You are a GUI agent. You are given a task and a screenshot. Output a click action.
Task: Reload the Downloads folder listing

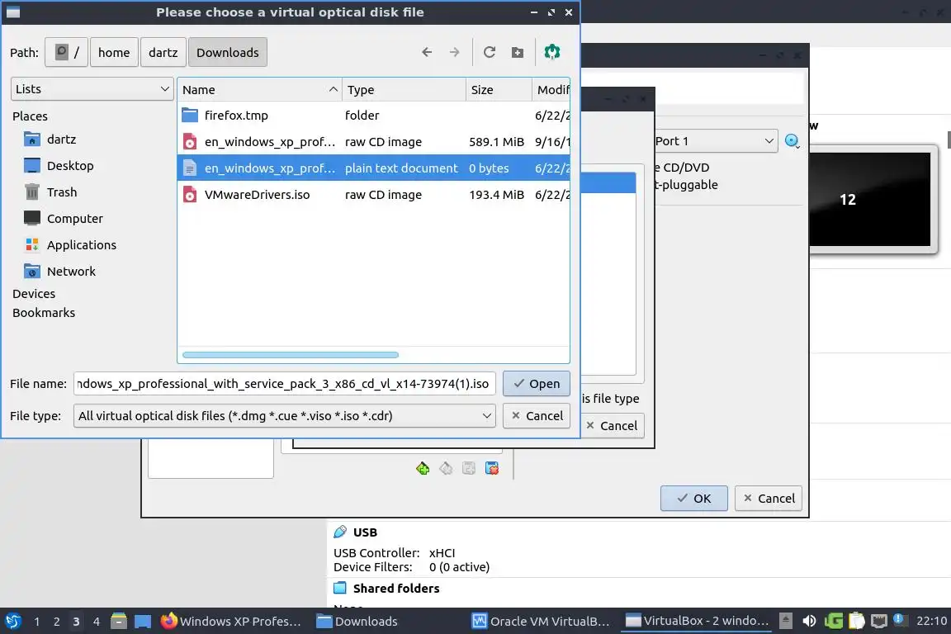pyautogui.click(x=490, y=52)
